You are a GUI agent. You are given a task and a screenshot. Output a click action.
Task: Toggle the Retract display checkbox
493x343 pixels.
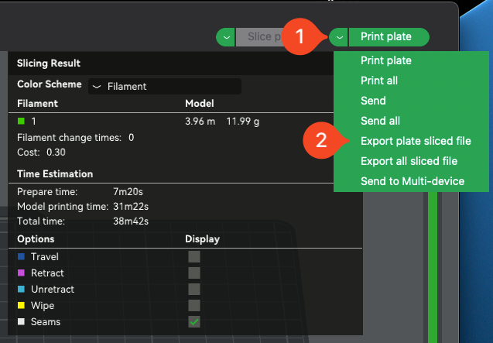click(194, 273)
